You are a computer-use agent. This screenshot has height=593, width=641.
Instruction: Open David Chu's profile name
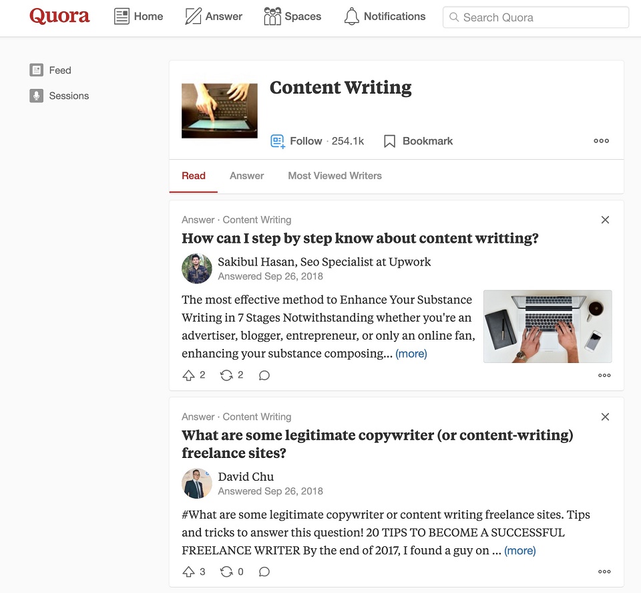(x=246, y=477)
